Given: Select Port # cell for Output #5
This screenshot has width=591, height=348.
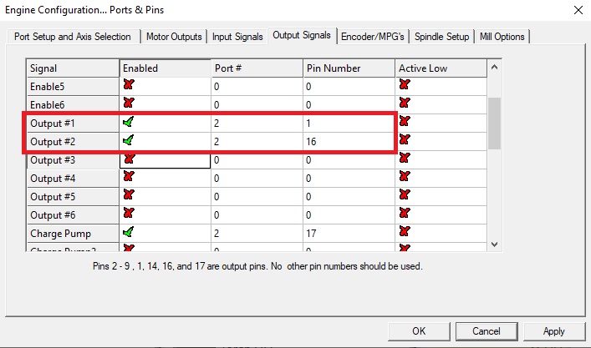Looking at the screenshot, I should 257,197.
